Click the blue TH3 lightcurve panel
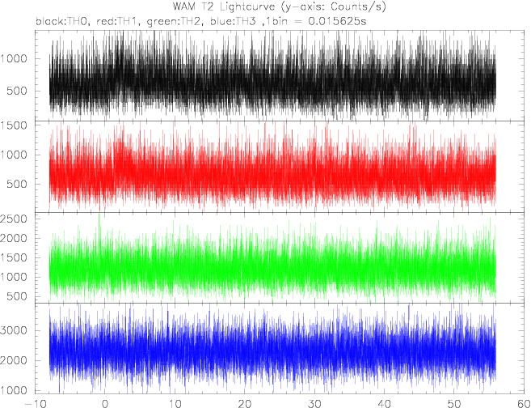531x408 pixels. click(x=280, y=348)
